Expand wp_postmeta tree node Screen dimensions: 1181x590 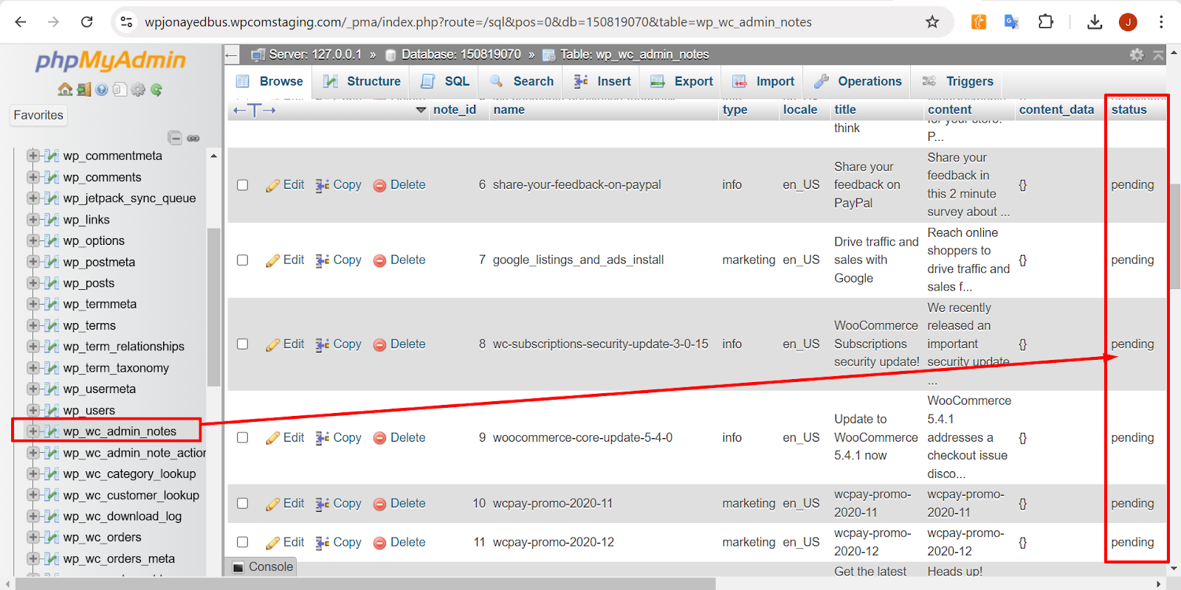click(x=32, y=262)
